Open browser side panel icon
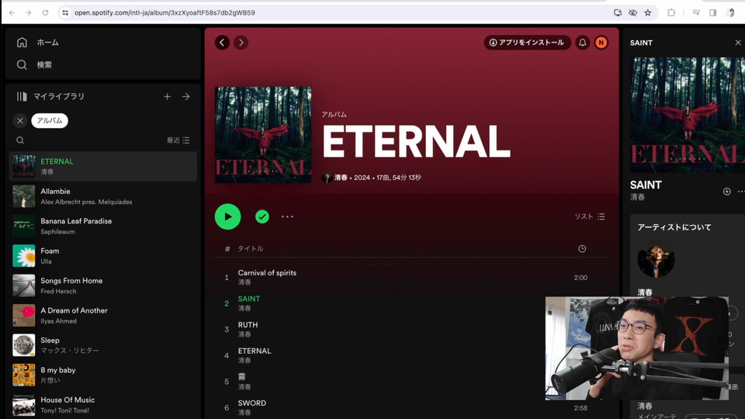 coord(712,13)
